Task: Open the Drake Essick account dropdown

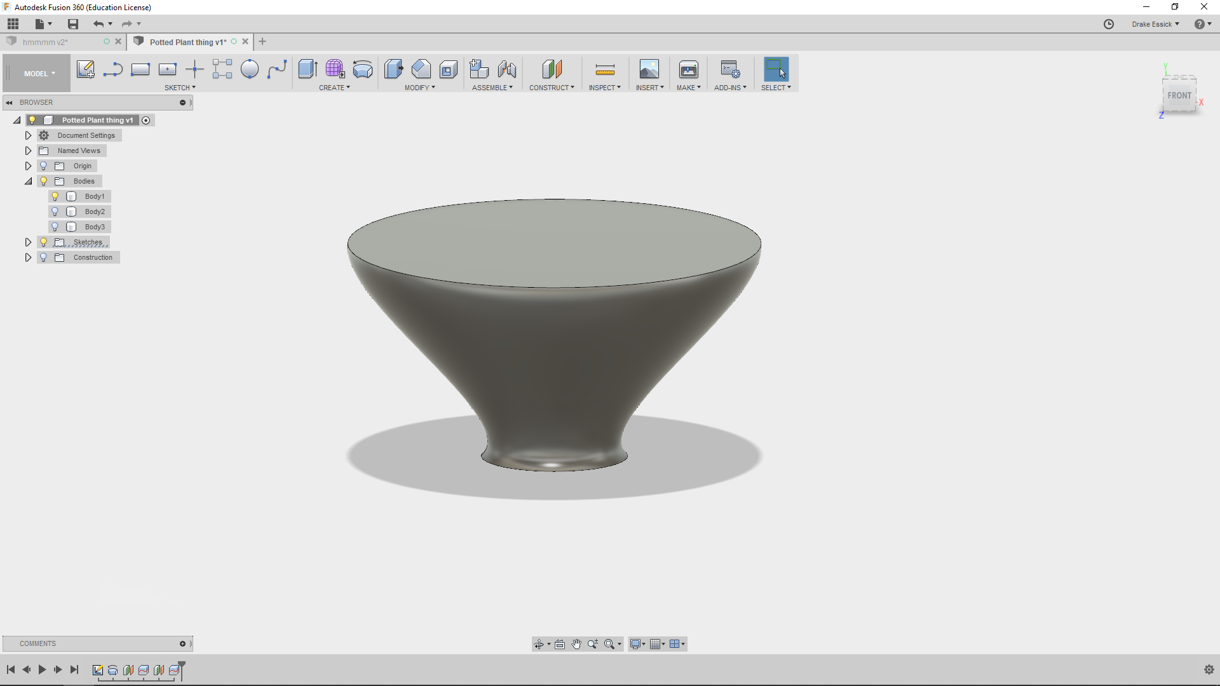Action: tap(1155, 24)
